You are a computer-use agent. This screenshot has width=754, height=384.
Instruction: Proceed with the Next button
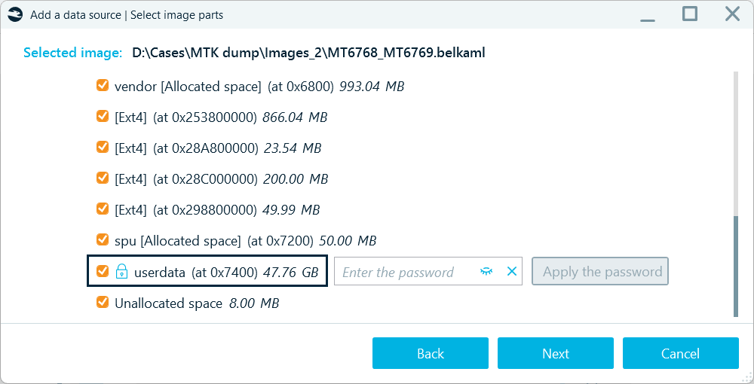click(x=556, y=353)
